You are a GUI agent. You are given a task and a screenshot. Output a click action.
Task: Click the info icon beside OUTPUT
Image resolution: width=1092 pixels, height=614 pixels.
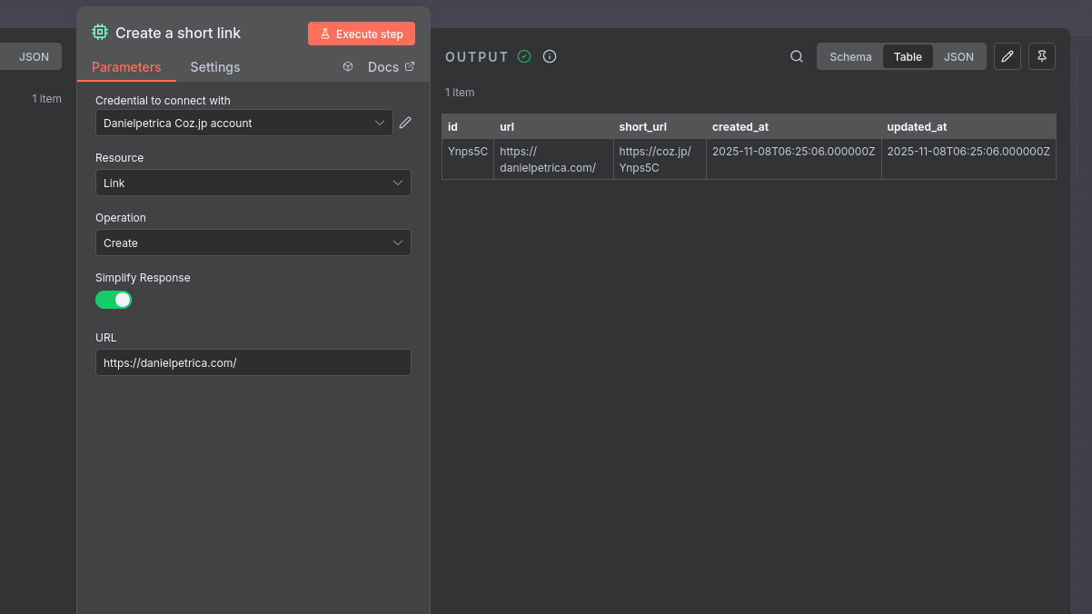click(x=550, y=56)
